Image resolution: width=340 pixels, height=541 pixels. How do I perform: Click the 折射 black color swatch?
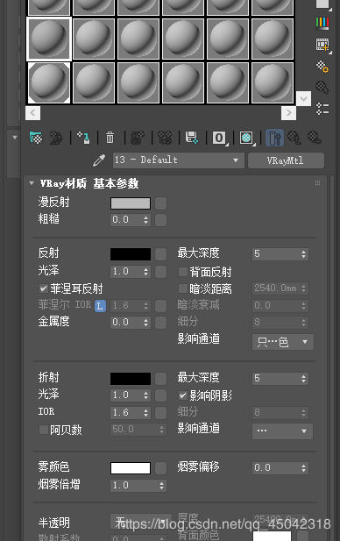pos(131,379)
